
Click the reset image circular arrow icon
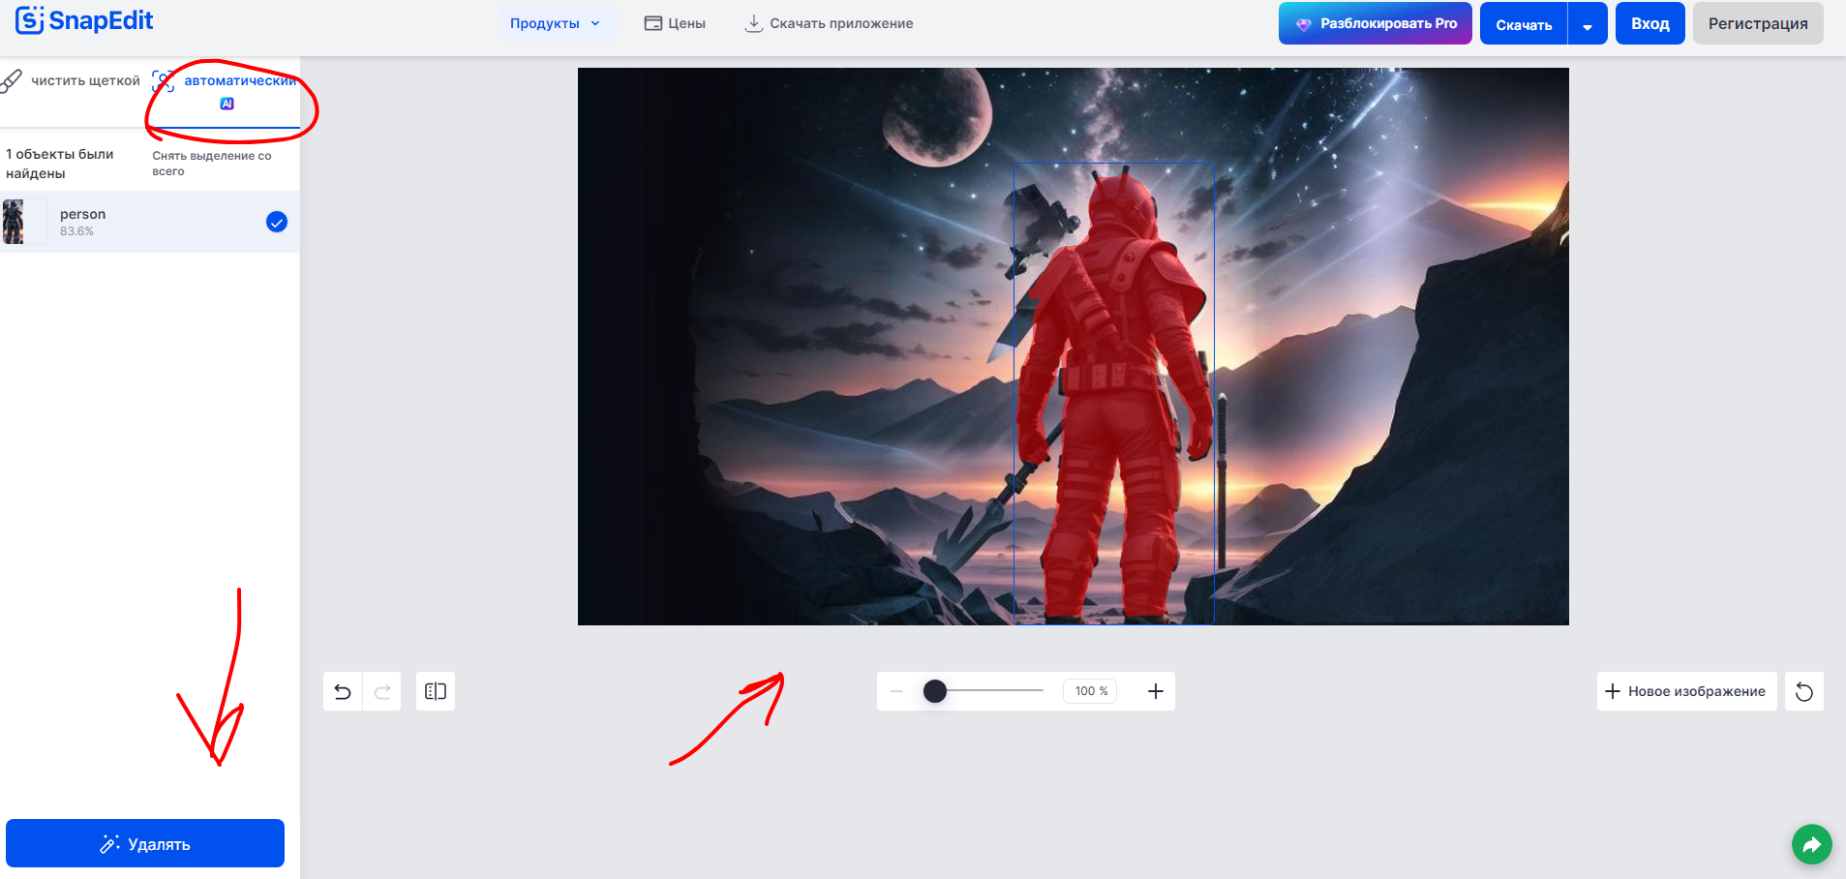click(1804, 691)
